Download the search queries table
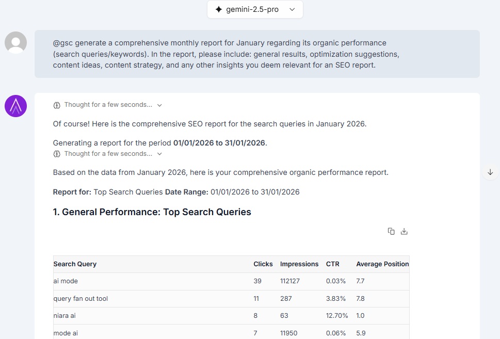Image resolution: width=500 pixels, height=339 pixels. (x=404, y=231)
